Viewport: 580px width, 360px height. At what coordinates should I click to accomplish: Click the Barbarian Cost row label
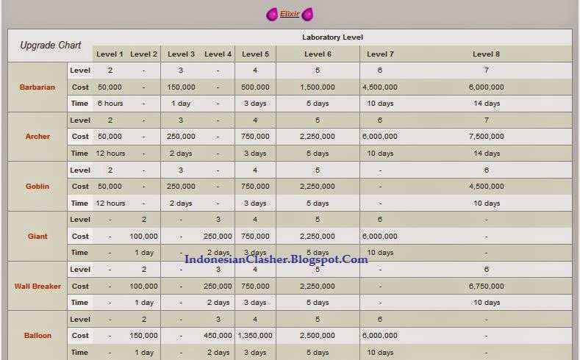coord(80,87)
